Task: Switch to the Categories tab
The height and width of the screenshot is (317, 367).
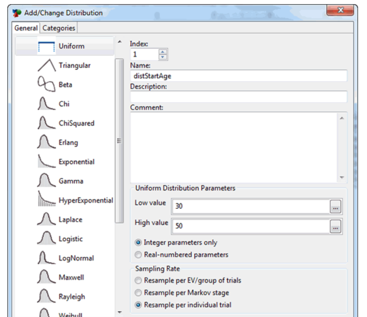Action: pos(59,28)
